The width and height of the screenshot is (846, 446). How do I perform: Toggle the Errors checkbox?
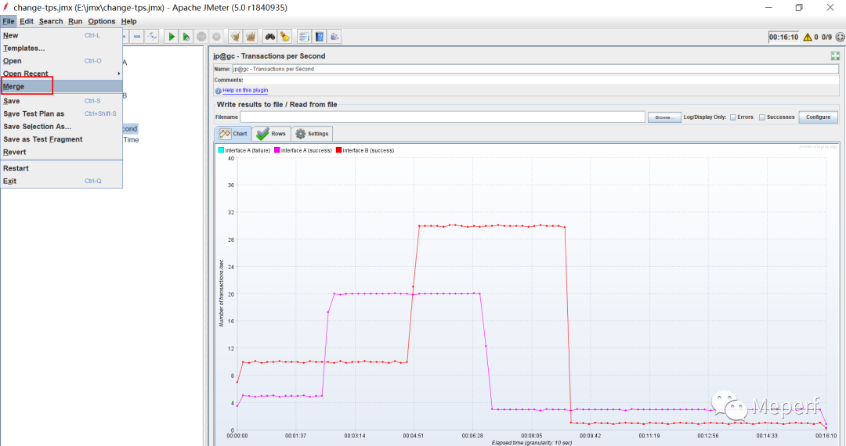click(x=732, y=117)
